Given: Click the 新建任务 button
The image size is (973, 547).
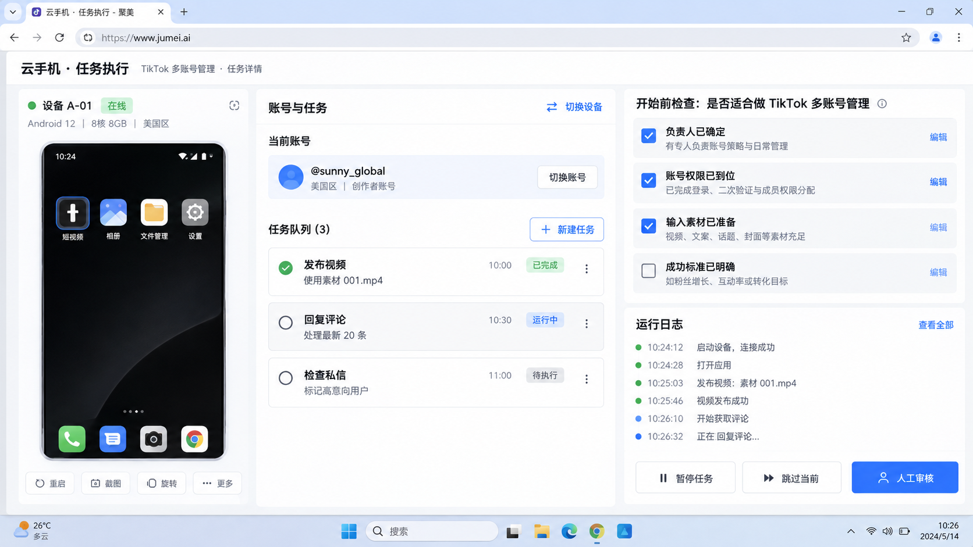Looking at the screenshot, I should pos(567,230).
